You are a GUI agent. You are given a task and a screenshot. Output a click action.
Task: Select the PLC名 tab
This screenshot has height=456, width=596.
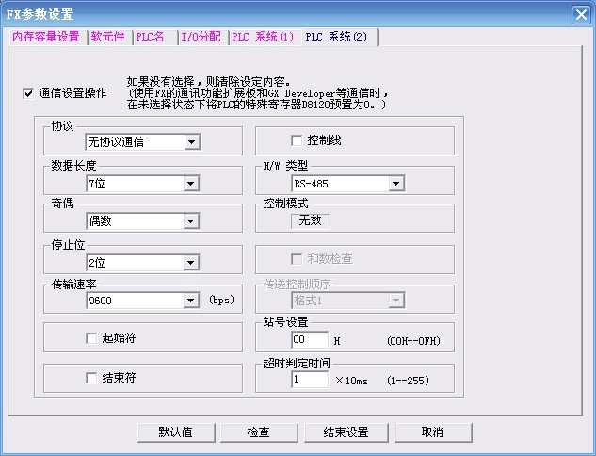tap(151, 37)
